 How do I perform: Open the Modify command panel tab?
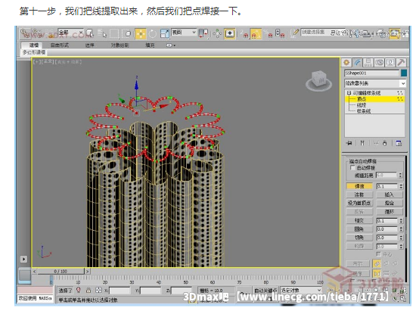tap(357, 63)
